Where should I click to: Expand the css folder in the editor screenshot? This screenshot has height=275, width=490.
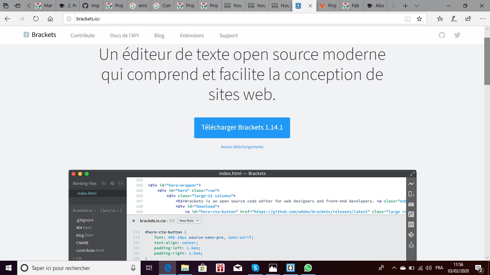coord(77,258)
